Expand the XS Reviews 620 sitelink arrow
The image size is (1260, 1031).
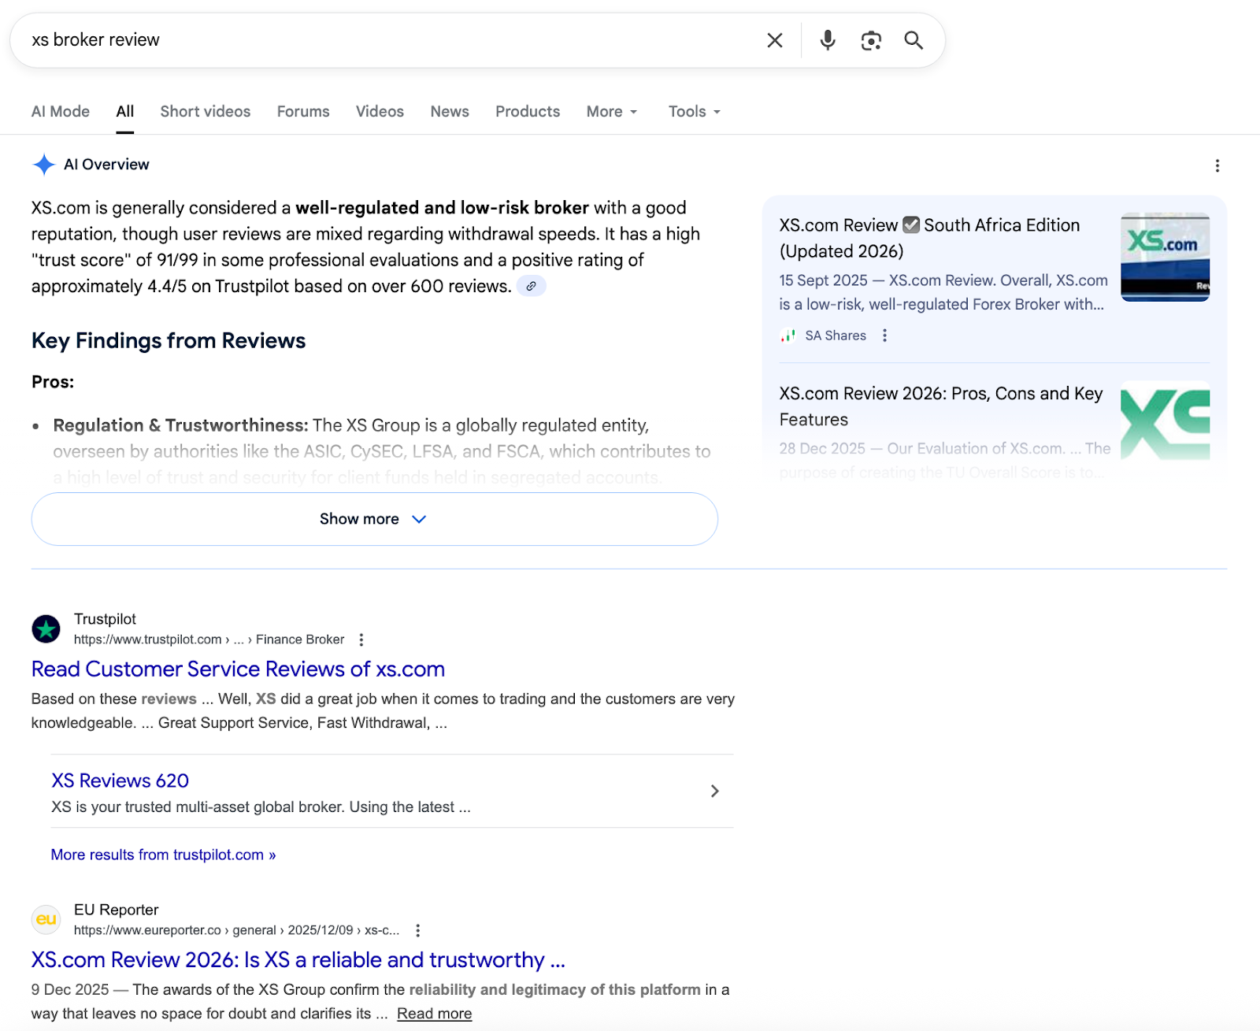pos(714,791)
